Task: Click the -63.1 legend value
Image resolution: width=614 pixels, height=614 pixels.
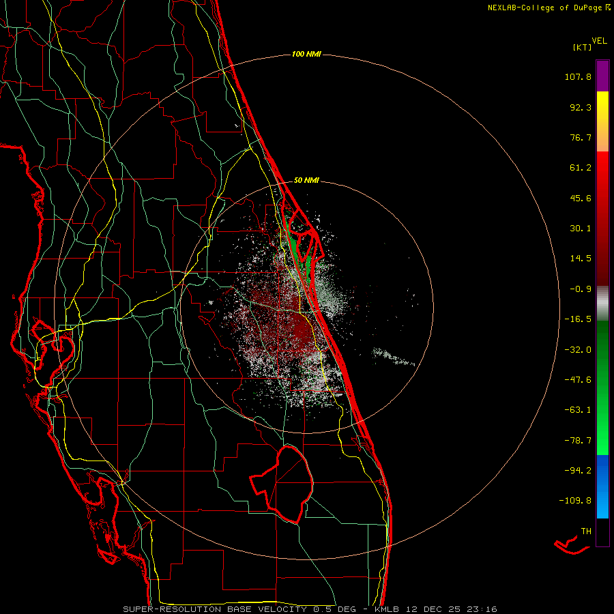Action: [x=578, y=410]
